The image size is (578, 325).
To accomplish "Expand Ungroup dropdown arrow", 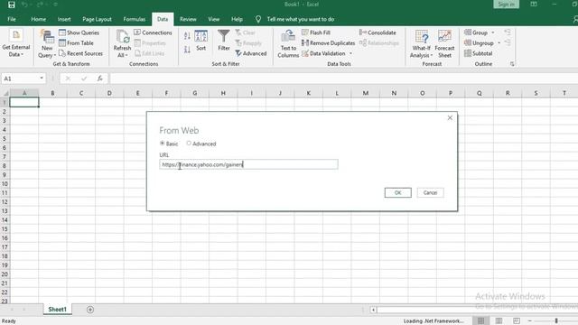I will [x=499, y=43].
